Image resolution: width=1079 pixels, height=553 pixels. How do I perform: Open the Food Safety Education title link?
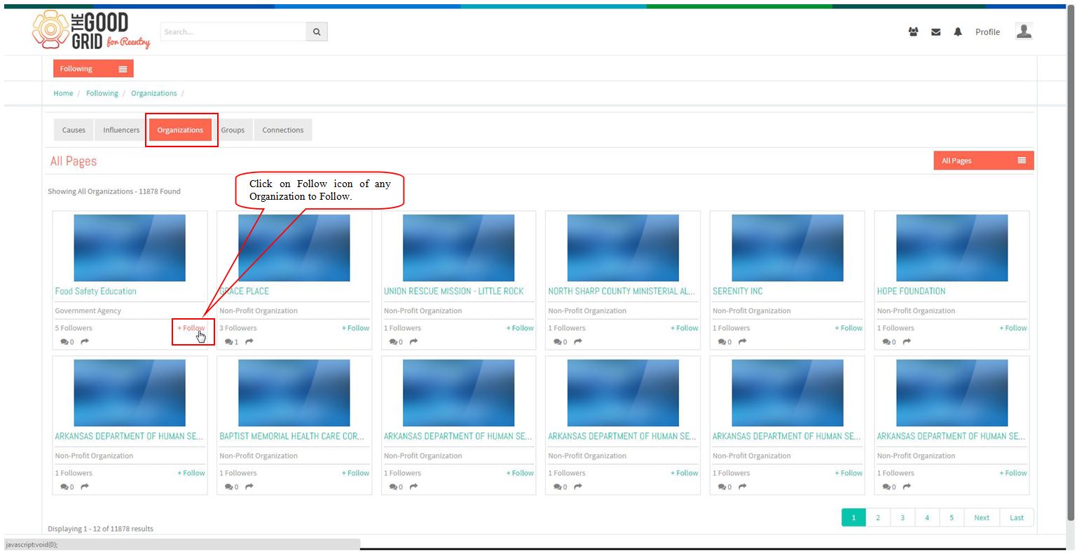(96, 291)
